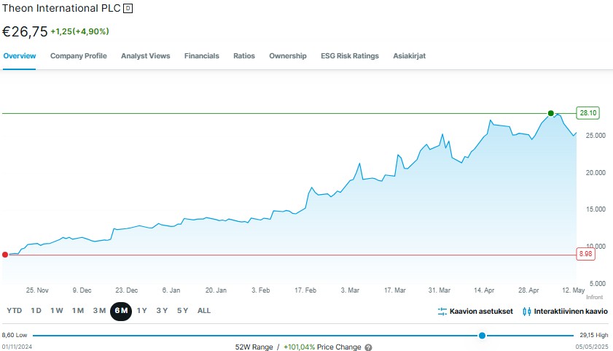Click the 29,15 High label
This screenshot has width=613, height=351.
click(x=594, y=336)
